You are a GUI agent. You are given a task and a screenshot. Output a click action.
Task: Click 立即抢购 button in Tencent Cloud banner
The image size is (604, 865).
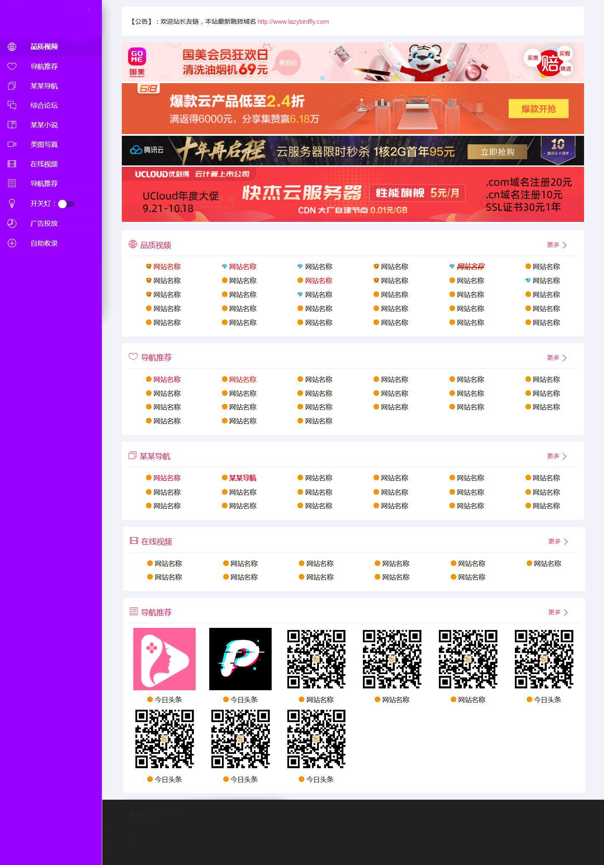click(x=497, y=152)
